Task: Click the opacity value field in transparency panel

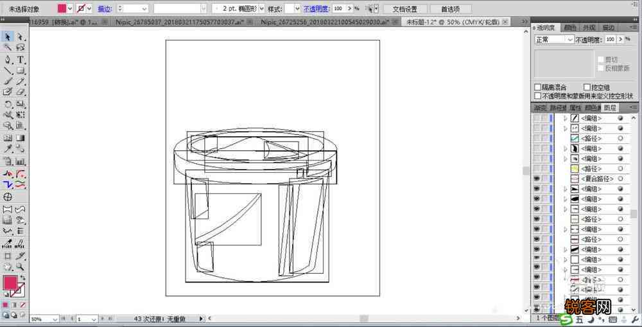Action: (610, 39)
